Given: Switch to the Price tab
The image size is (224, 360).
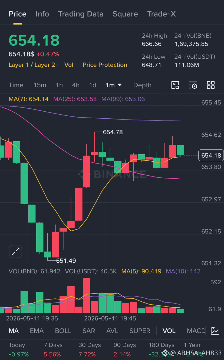Looking at the screenshot, I should pos(18,14).
